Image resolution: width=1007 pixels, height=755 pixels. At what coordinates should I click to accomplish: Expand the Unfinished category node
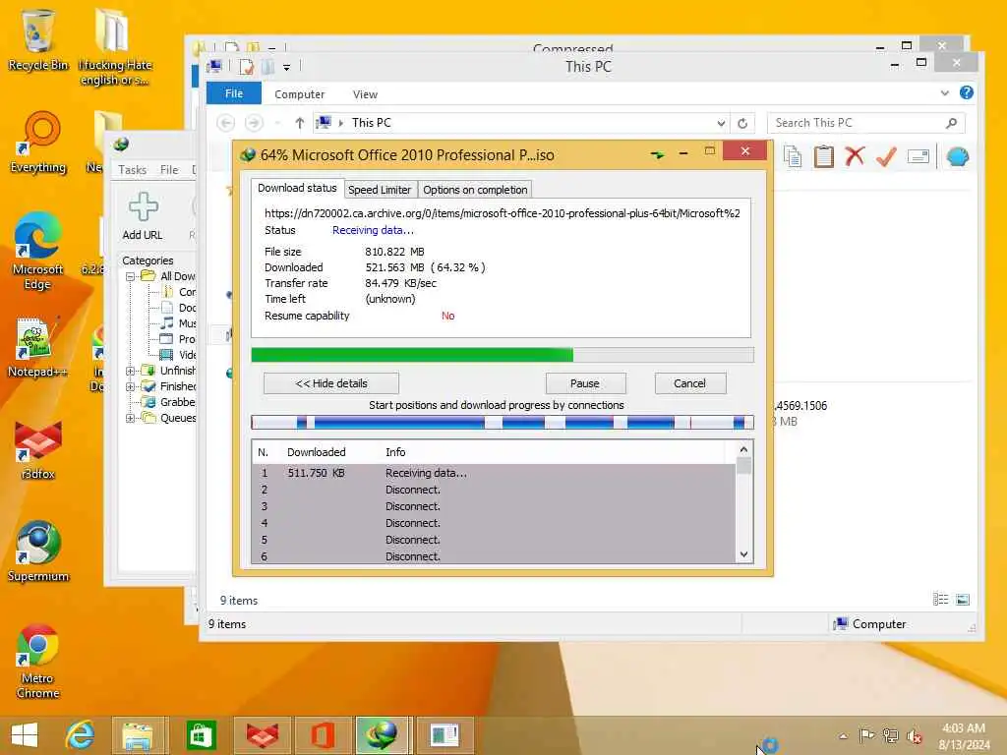point(131,371)
